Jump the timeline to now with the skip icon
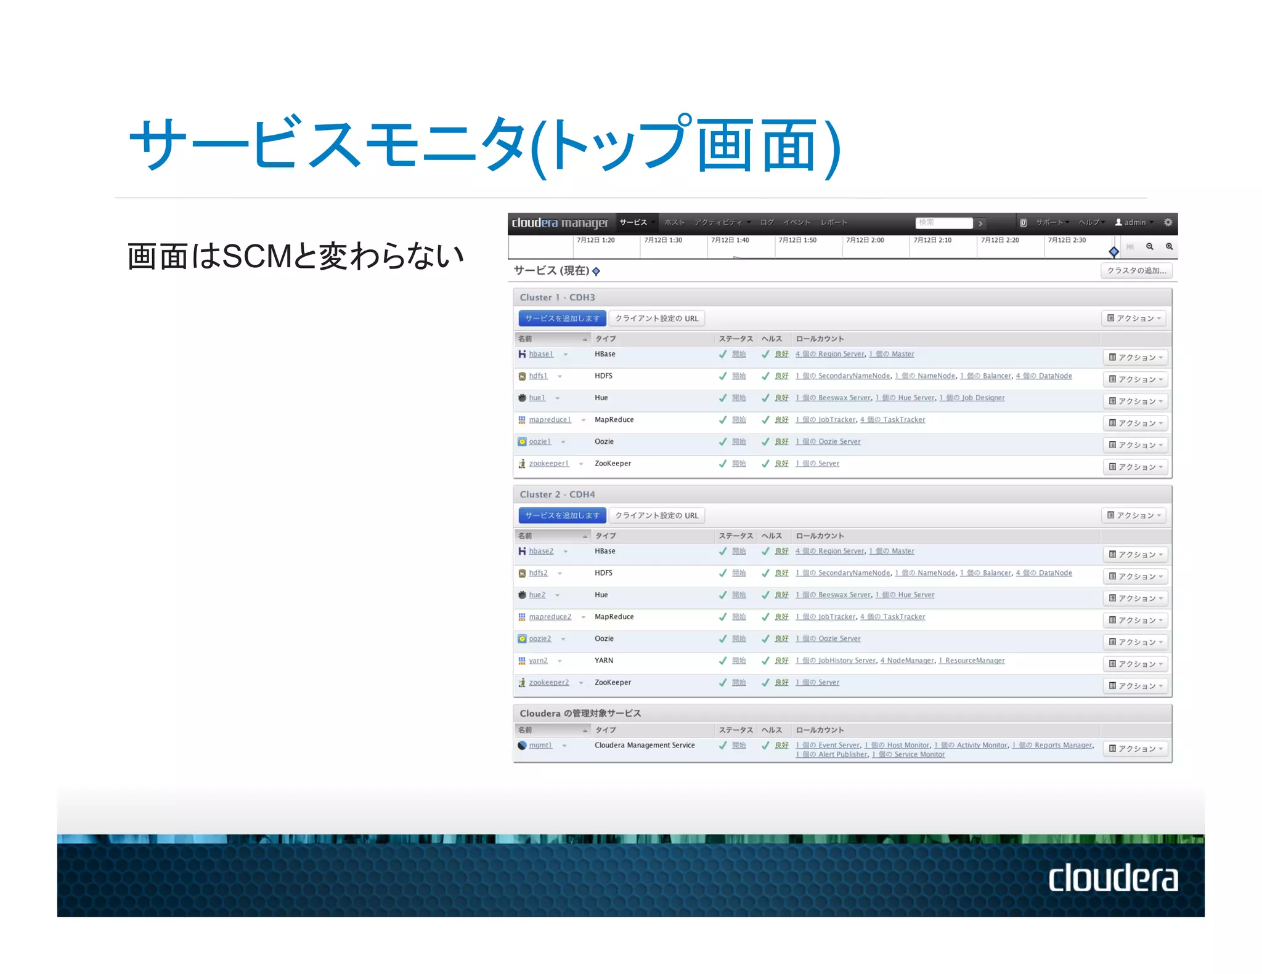Screen dimensions: 1262x974 (1130, 246)
